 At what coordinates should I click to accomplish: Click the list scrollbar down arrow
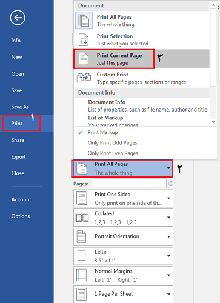(213, 122)
